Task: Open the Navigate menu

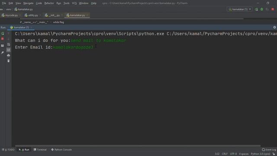Action: 28,3
